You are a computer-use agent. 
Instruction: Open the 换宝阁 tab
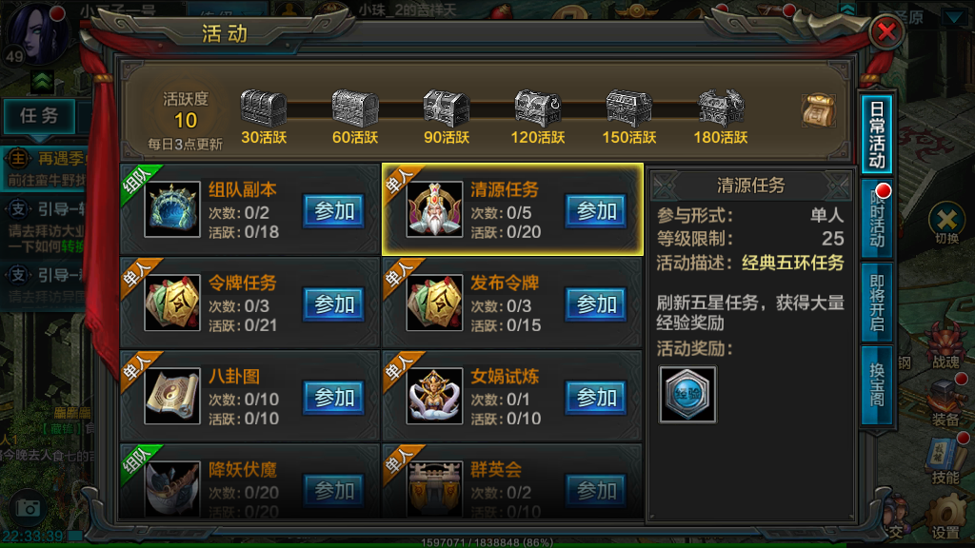coord(877,385)
